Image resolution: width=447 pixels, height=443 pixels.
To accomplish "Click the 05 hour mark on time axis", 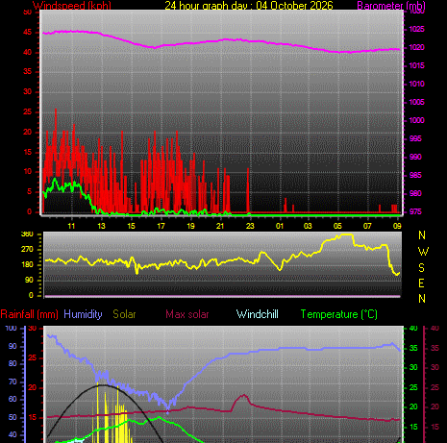I will pos(337,226).
